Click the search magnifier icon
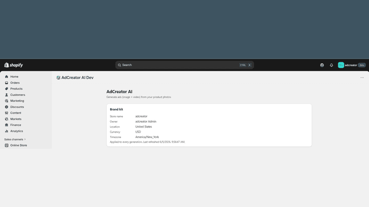Image resolution: width=369 pixels, height=207 pixels. click(x=119, y=65)
